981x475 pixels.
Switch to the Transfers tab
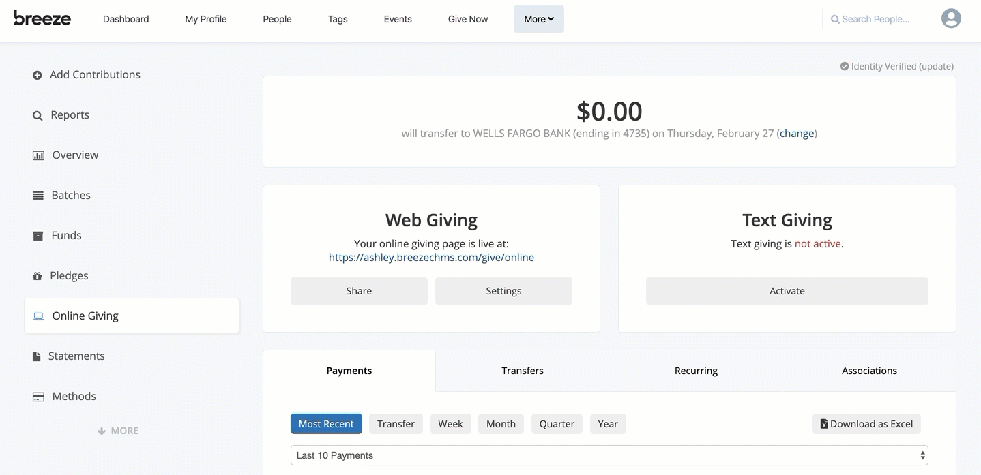point(523,371)
